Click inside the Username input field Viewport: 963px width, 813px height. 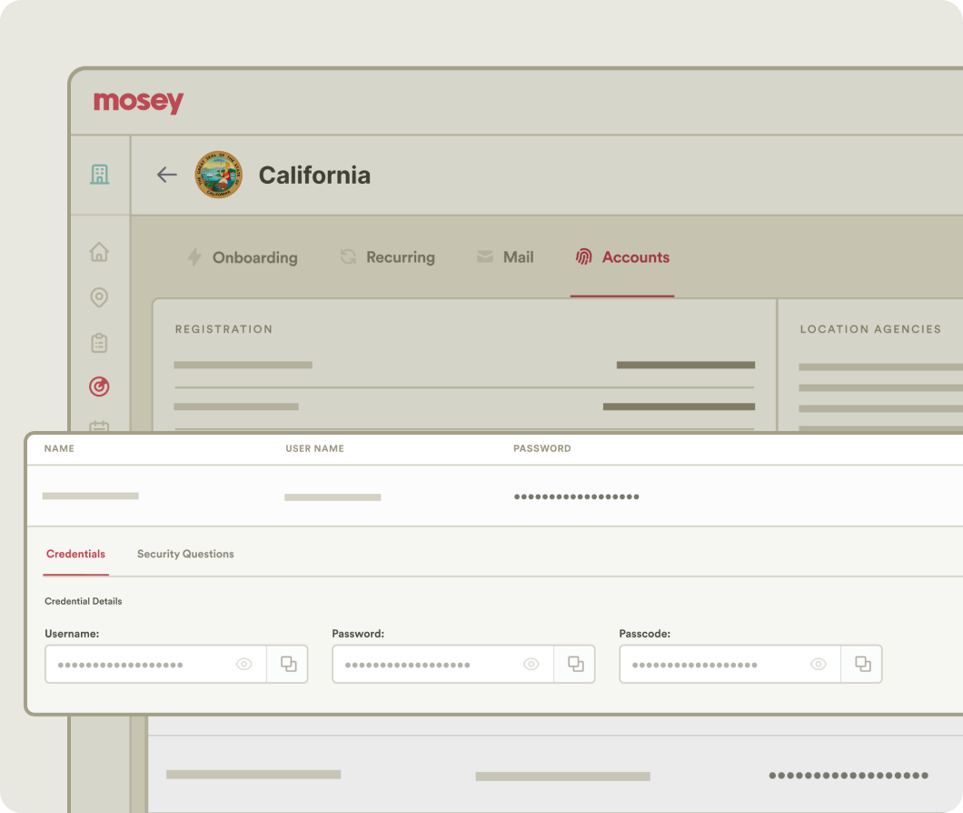(x=136, y=664)
